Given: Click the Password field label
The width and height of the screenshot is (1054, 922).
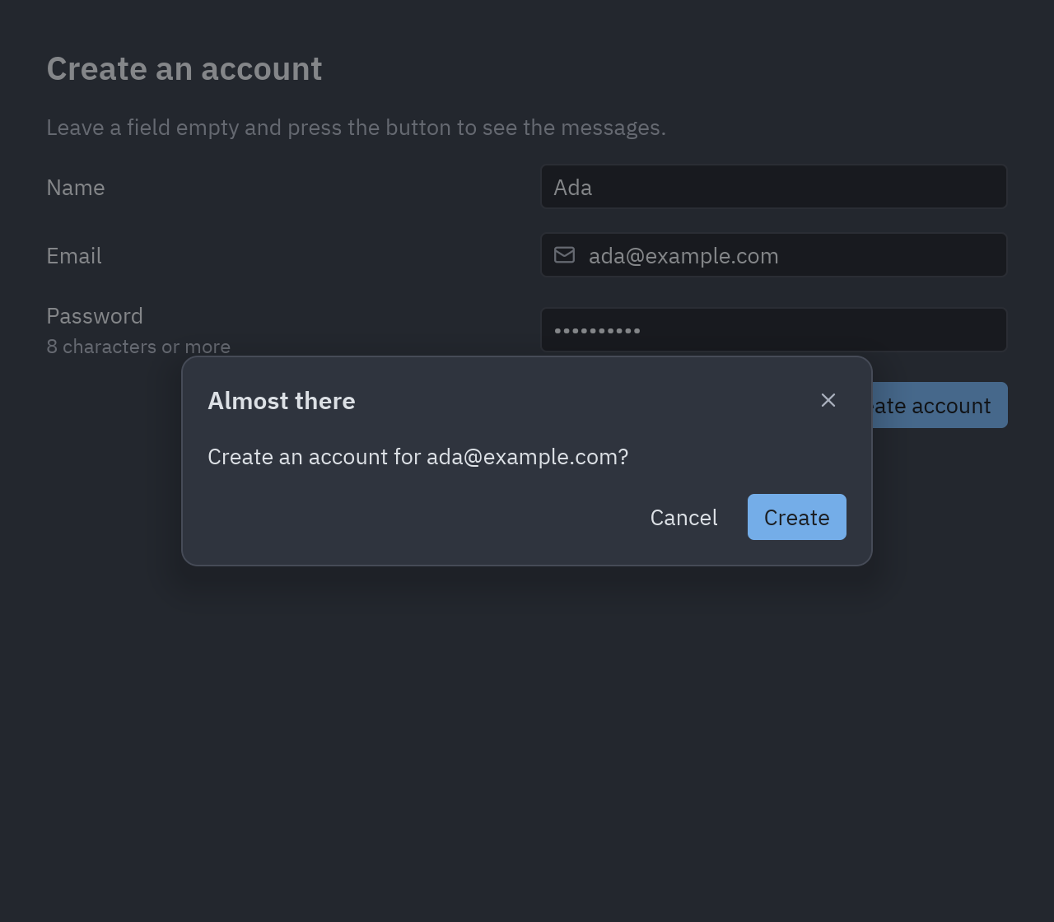Looking at the screenshot, I should point(95,316).
